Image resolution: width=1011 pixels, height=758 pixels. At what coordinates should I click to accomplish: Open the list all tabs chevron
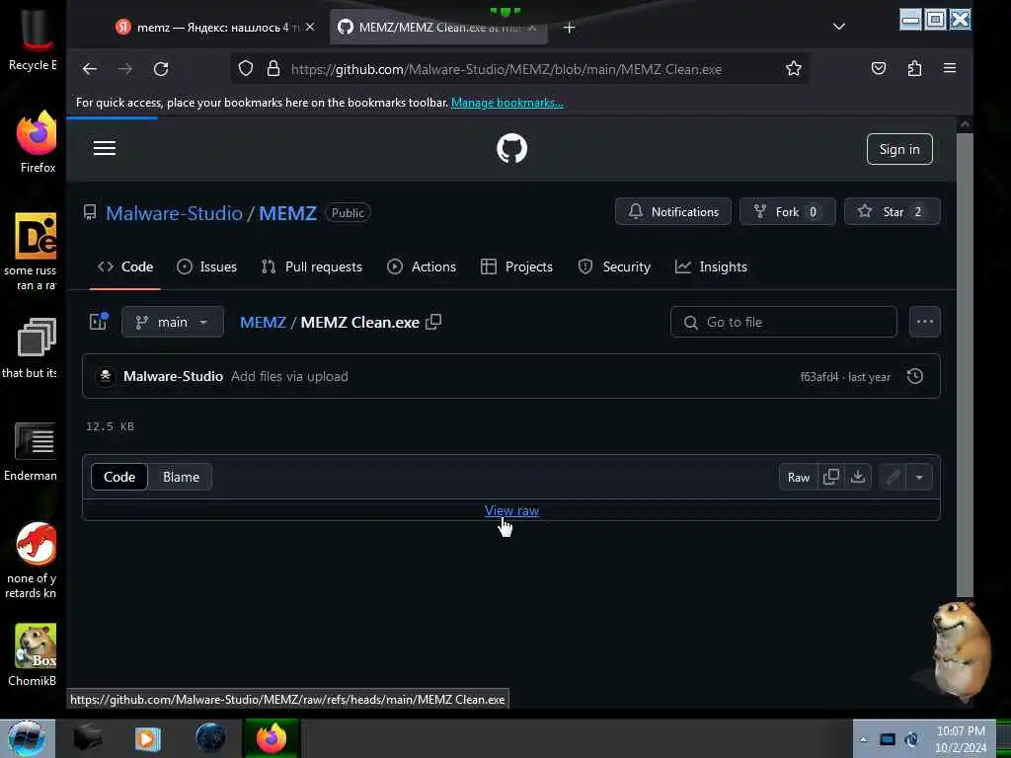tap(839, 27)
